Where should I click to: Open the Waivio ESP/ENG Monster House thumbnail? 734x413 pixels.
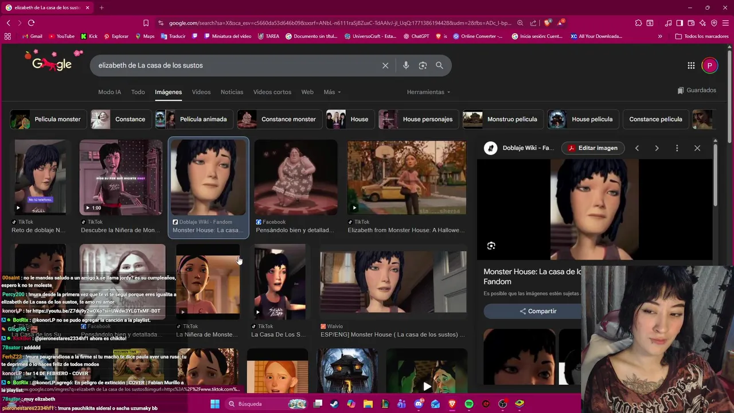tap(393, 282)
